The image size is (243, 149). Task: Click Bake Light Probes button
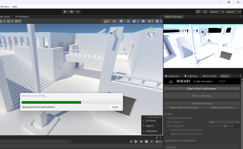[222, 107]
